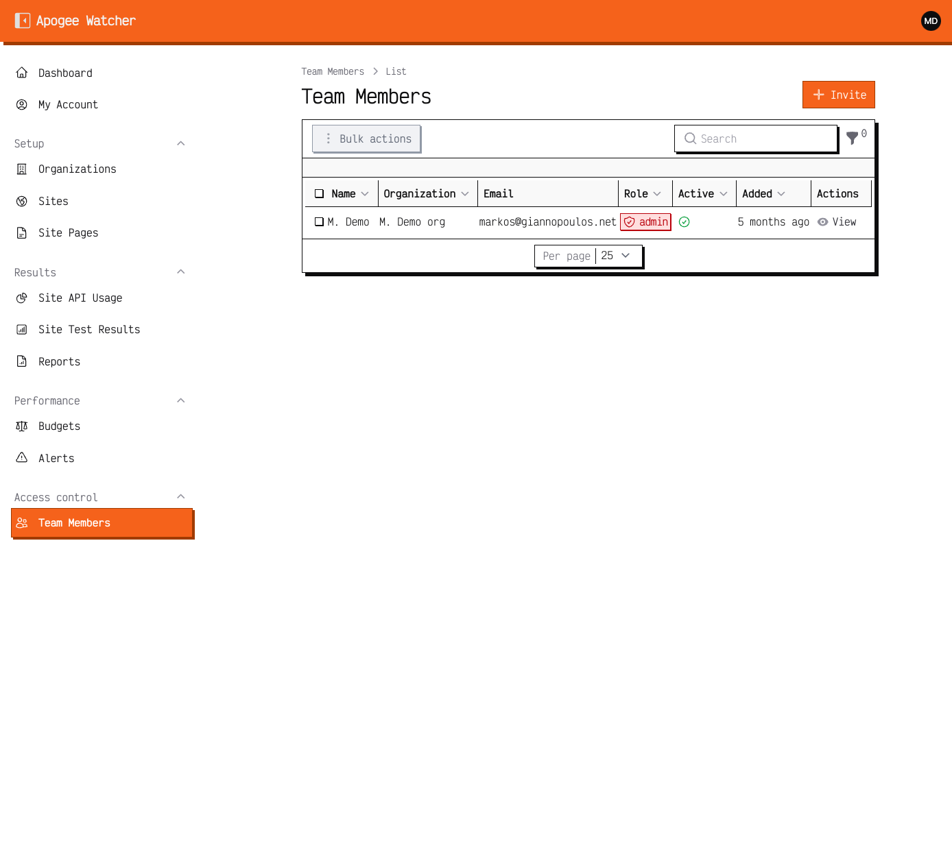Click the Reports file icon
This screenshot has height=857, width=952.
22,361
